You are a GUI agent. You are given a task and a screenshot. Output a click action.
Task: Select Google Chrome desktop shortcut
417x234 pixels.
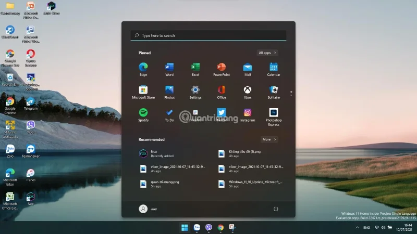point(10,106)
